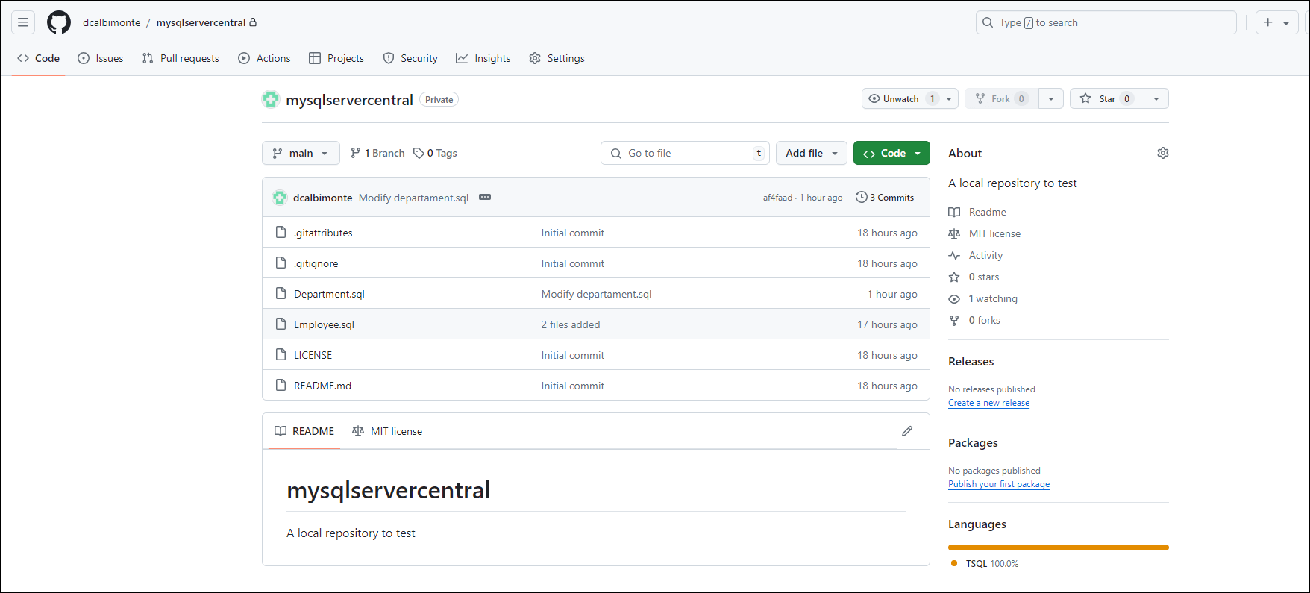Image resolution: width=1310 pixels, height=593 pixels.
Task: Edit README with pencil icon
Action: tap(906, 431)
